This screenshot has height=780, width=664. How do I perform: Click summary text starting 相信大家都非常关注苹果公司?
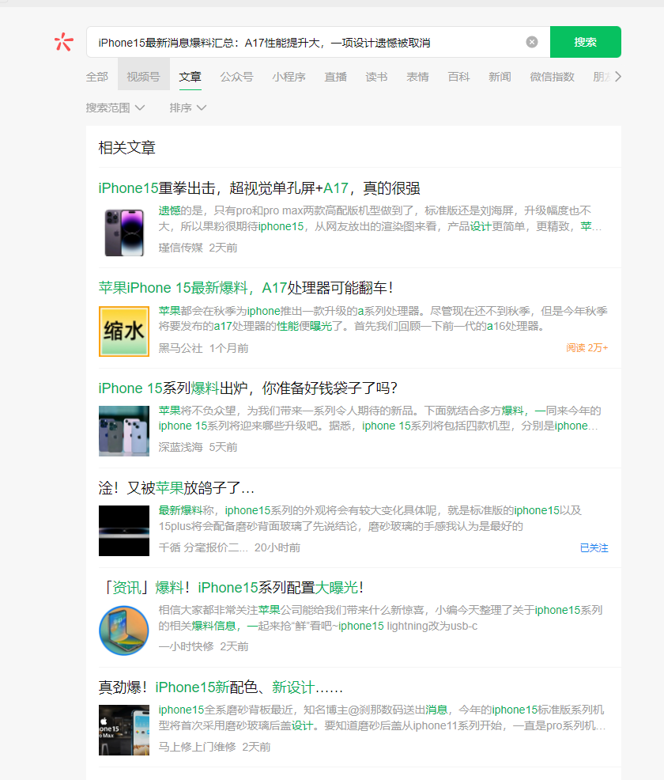coord(380,618)
